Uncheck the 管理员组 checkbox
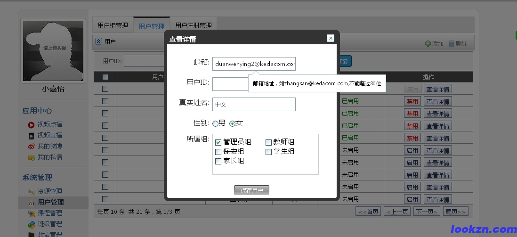The height and width of the screenshot is (237, 517). 218,142
